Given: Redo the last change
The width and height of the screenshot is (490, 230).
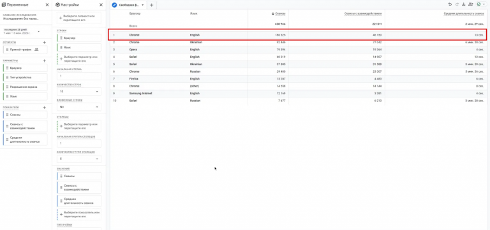Looking at the screenshot, I should (457, 4).
